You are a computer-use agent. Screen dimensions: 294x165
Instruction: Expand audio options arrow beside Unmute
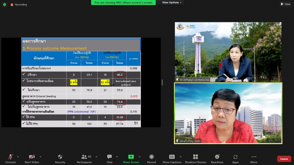point(18,156)
